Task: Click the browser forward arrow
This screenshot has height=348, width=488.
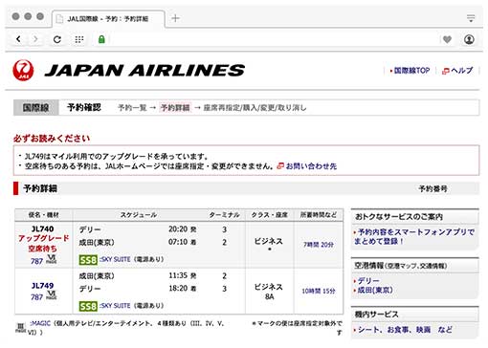Action: tap(35, 39)
